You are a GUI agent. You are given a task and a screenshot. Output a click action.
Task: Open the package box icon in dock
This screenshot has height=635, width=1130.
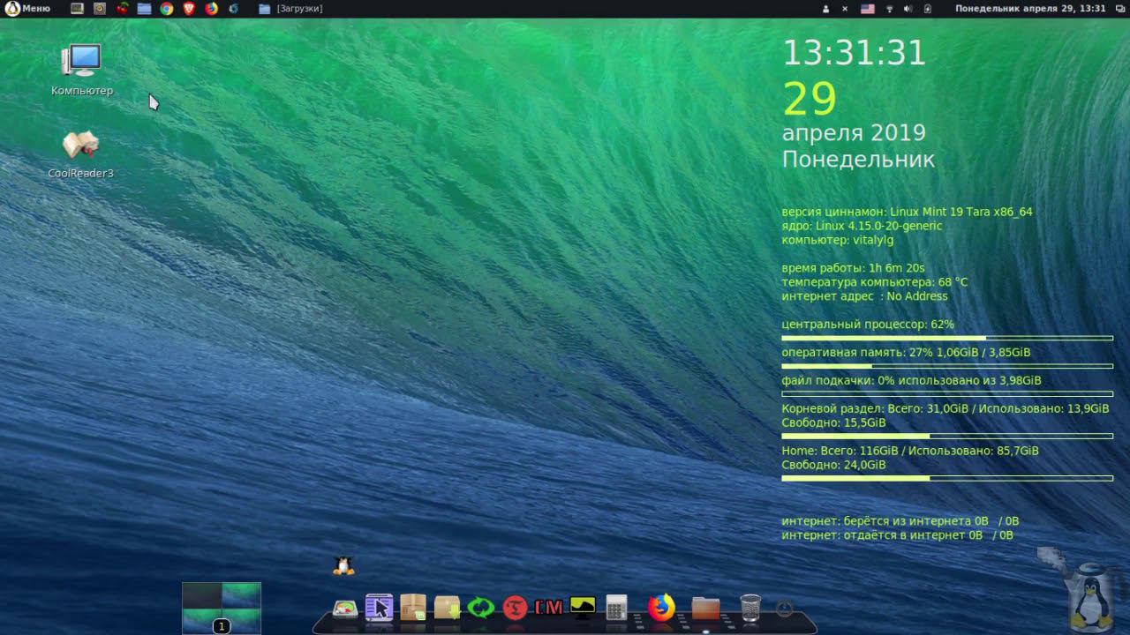tap(413, 608)
